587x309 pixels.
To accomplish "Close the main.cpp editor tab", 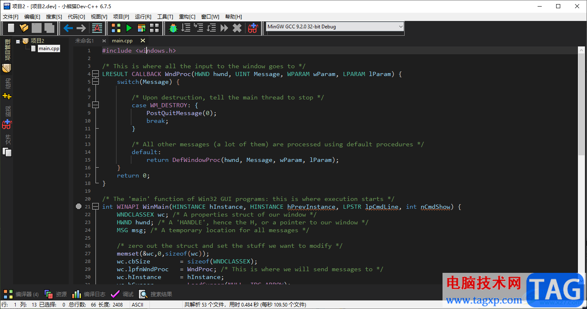I will pos(143,41).
